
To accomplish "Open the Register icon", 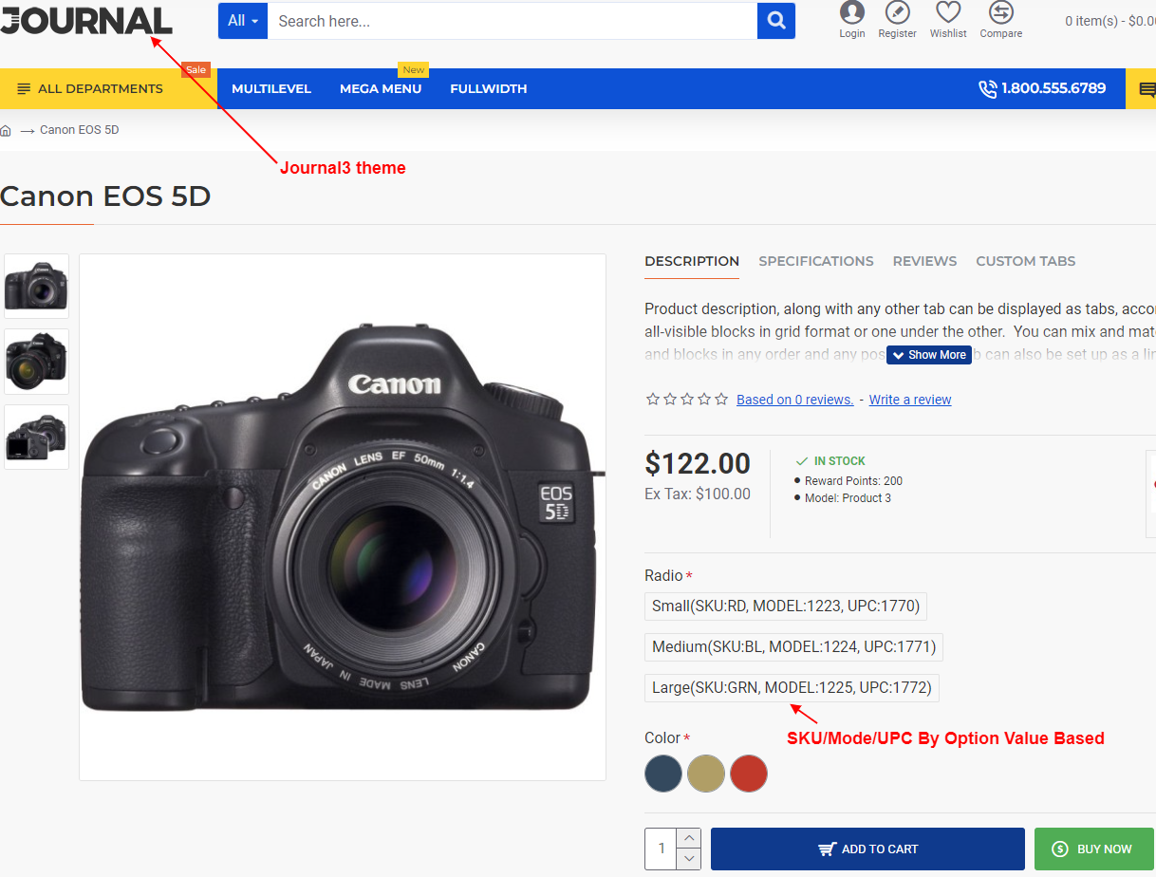I will [x=897, y=20].
